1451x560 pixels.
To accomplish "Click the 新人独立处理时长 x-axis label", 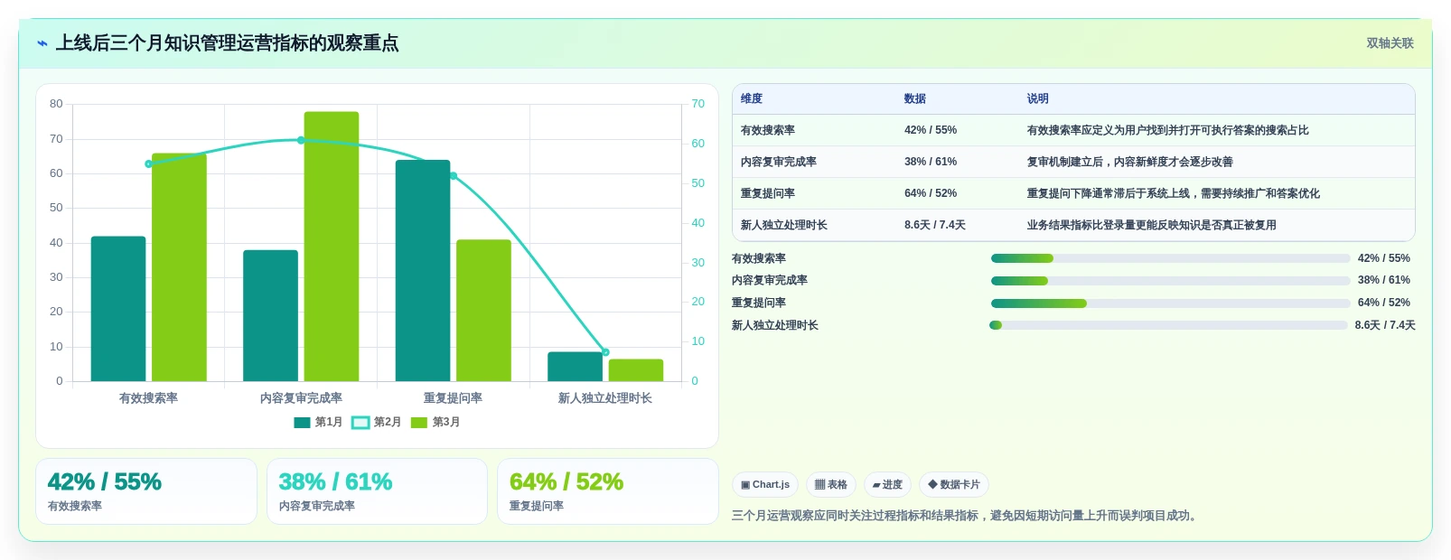I will point(605,398).
